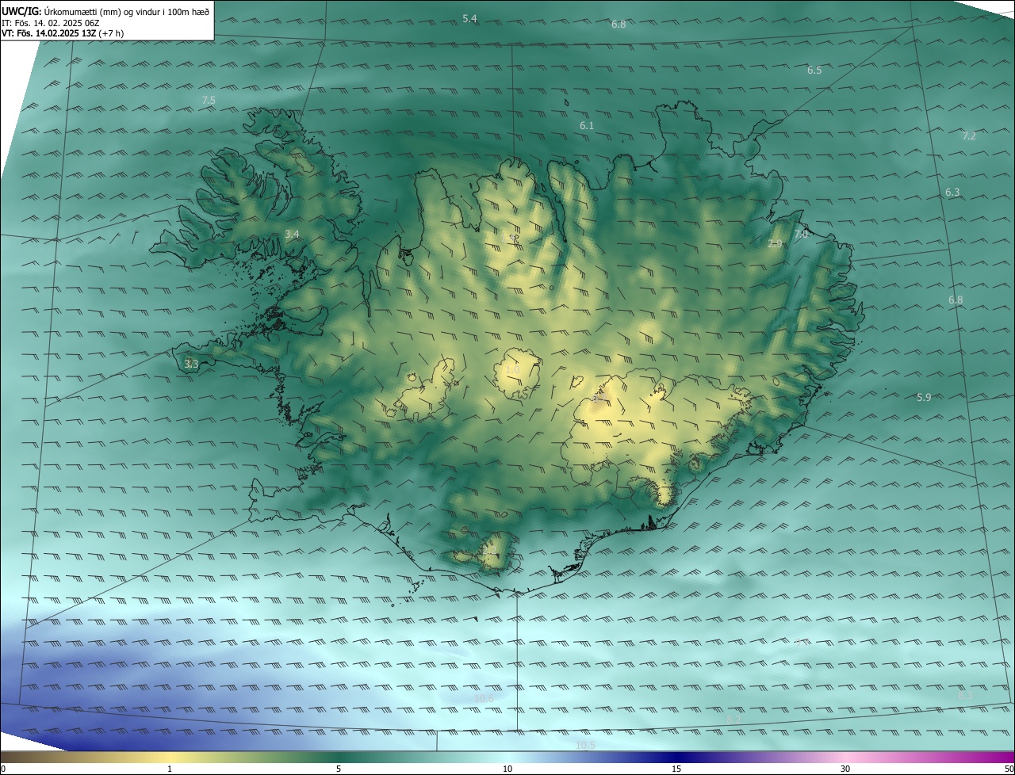Click the initial time line 'IT: Fös. 14. 02. 2025 06Z'
Screen dimensions: 1015x775
click(50, 22)
